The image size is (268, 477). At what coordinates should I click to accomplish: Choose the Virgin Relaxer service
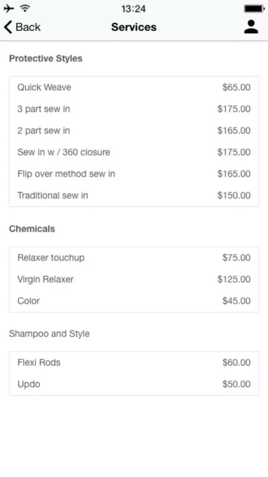tap(134, 279)
